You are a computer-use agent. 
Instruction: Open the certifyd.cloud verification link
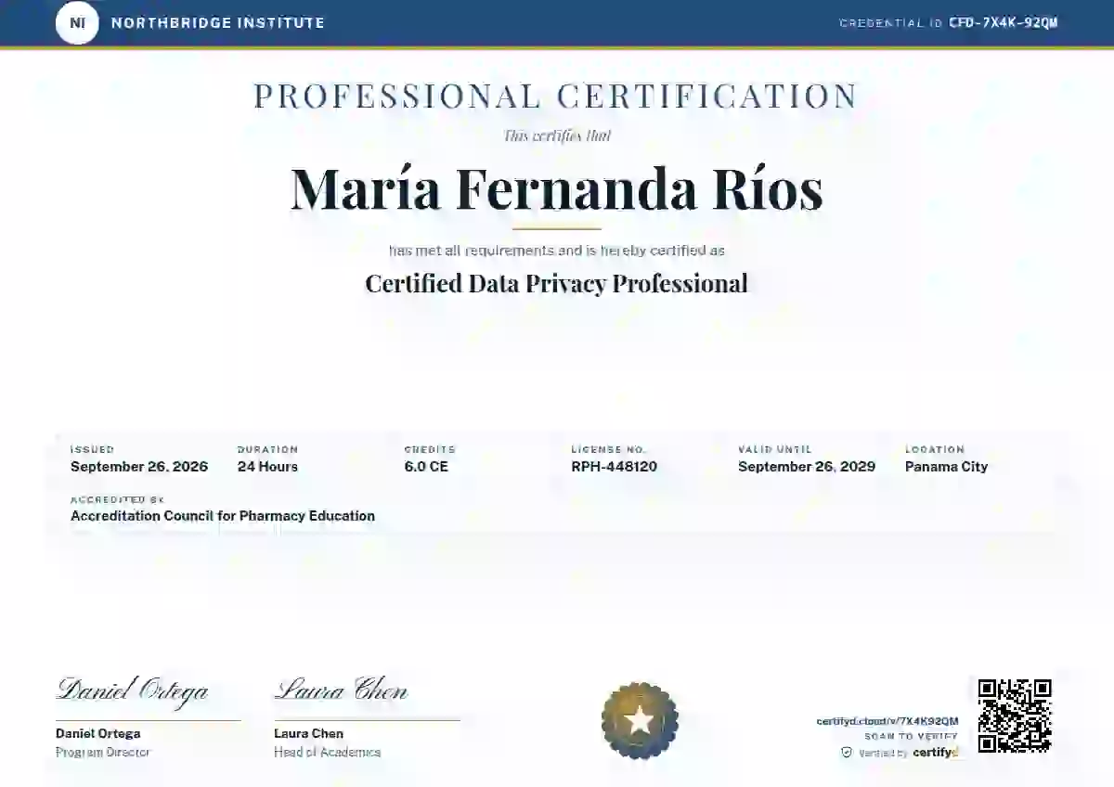pyautogui.click(x=887, y=721)
